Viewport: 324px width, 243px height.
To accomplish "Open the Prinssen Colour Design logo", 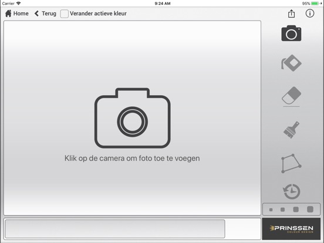I will [x=291, y=229].
